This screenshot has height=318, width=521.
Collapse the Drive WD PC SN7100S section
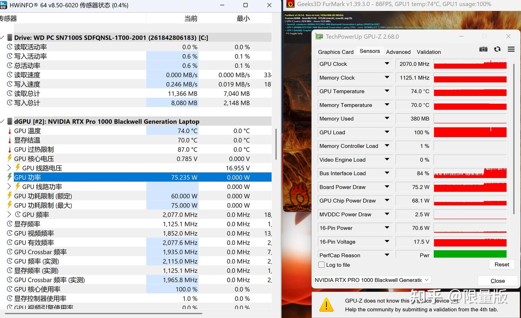2,38
